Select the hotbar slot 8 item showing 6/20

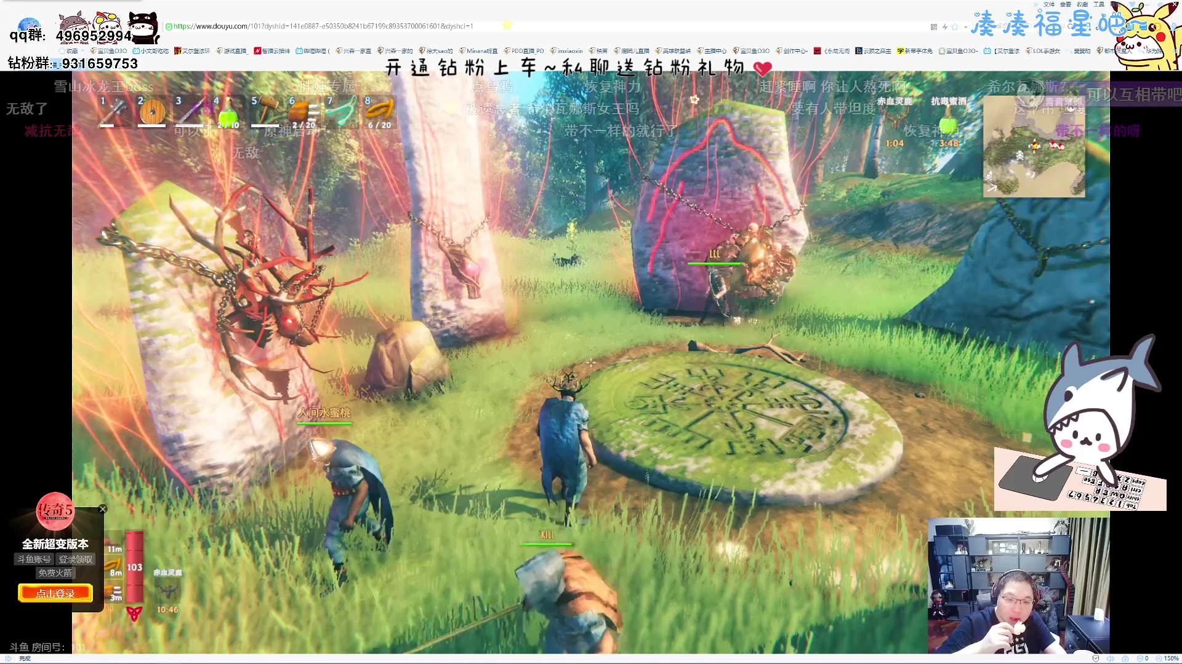(x=379, y=112)
